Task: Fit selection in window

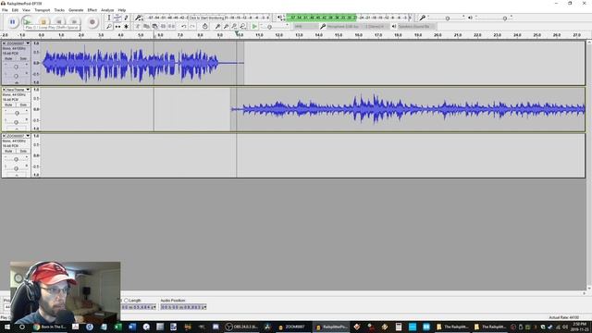Action: (x=234, y=27)
